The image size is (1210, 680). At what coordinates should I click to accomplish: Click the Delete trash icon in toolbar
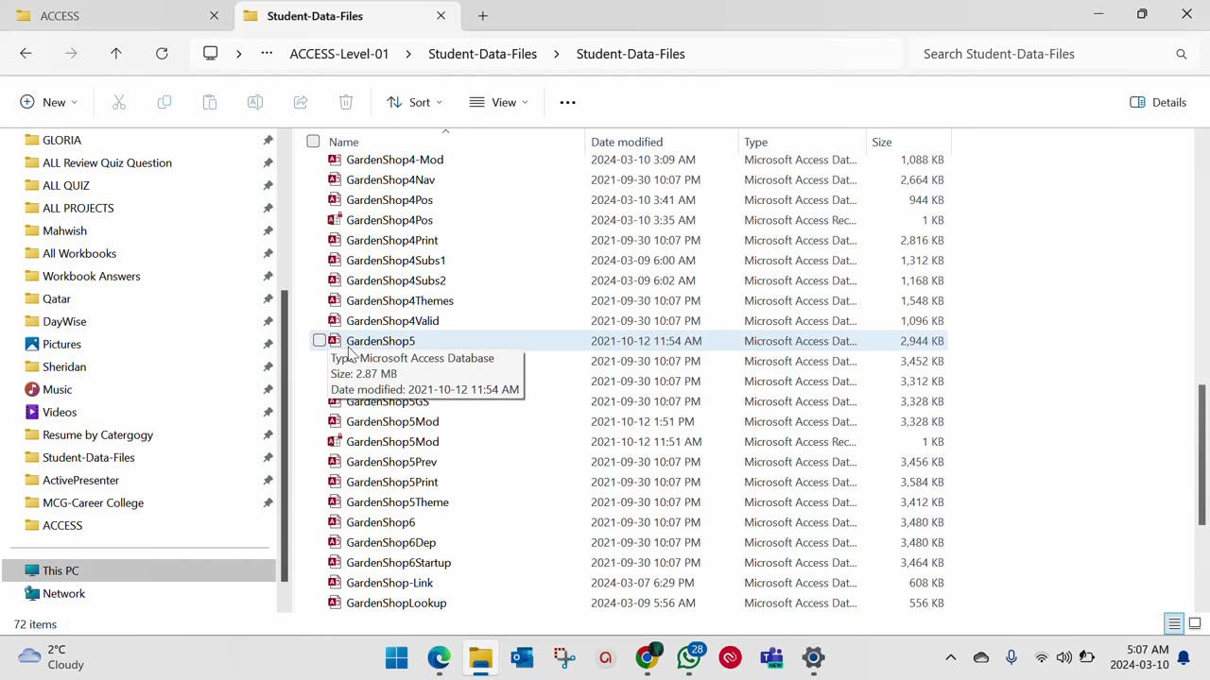(x=346, y=102)
